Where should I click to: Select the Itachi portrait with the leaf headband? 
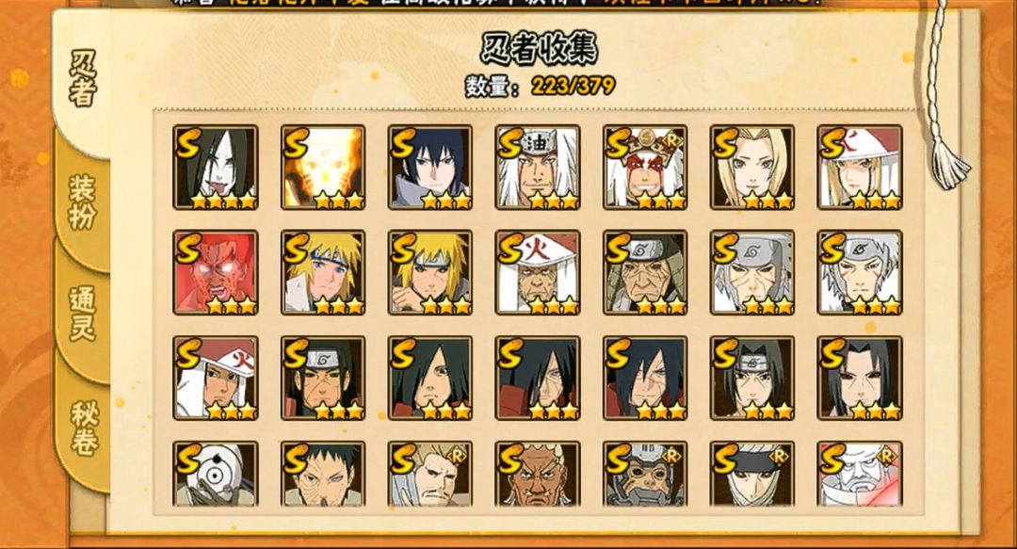pos(752,379)
